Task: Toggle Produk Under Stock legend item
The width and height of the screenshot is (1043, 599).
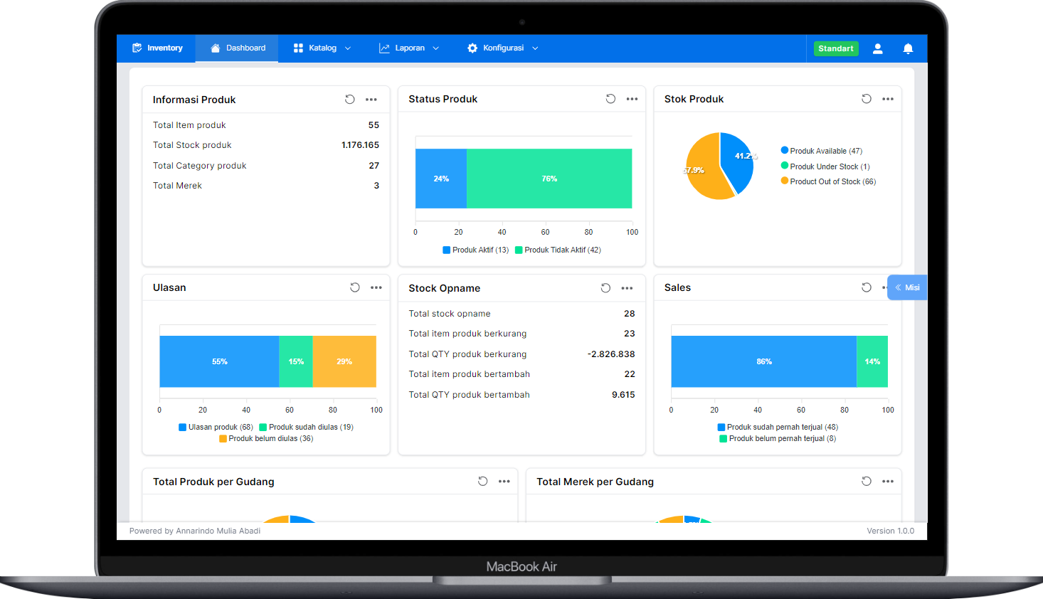Action: pos(825,166)
